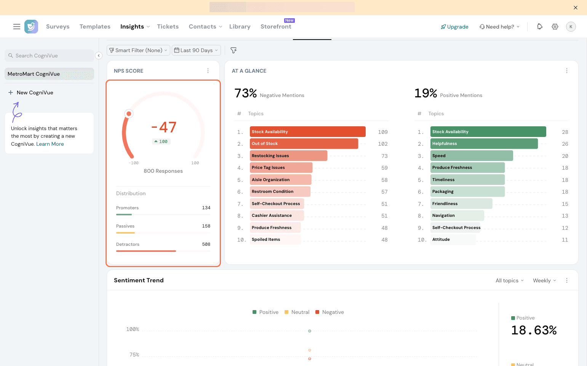The width and height of the screenshot is (587, 366).
Task: Open the Storefront menu item
Action: (x=276, y=27)
